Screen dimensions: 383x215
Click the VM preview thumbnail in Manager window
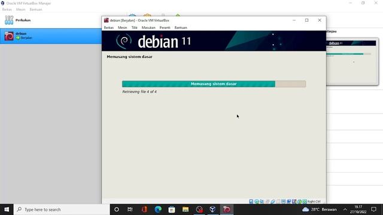pyautogui.click(x=352, y=62)
